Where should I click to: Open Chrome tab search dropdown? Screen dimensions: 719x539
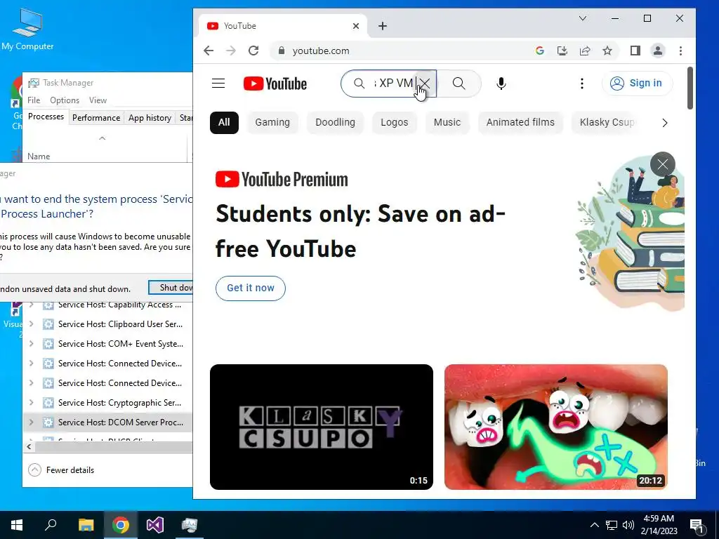[x=582, y=18]
